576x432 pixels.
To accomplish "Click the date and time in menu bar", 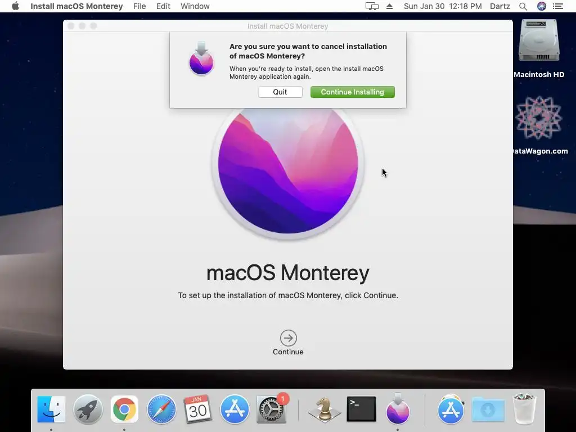I will (x=443, y=6).
